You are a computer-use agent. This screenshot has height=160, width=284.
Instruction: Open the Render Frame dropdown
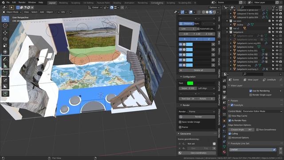click(x=201, y=112)
